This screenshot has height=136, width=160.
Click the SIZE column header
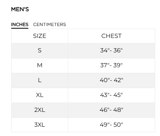40,36
